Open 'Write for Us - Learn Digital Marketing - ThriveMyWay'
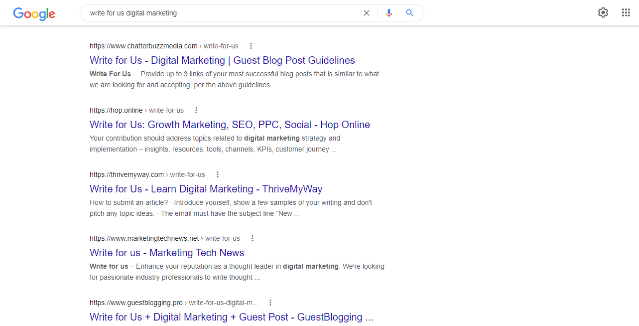The height and width of the screenshot is (326, 639). [x=206, y=189]
